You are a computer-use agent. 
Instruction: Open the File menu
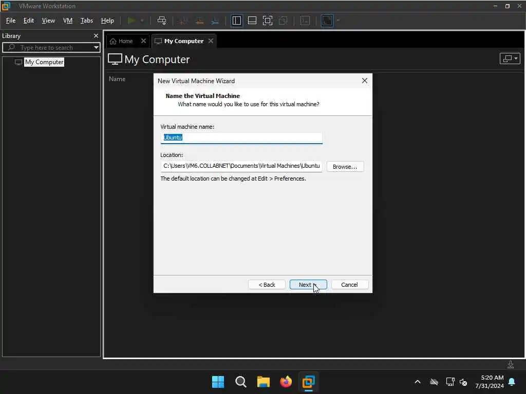coord(11,21)
